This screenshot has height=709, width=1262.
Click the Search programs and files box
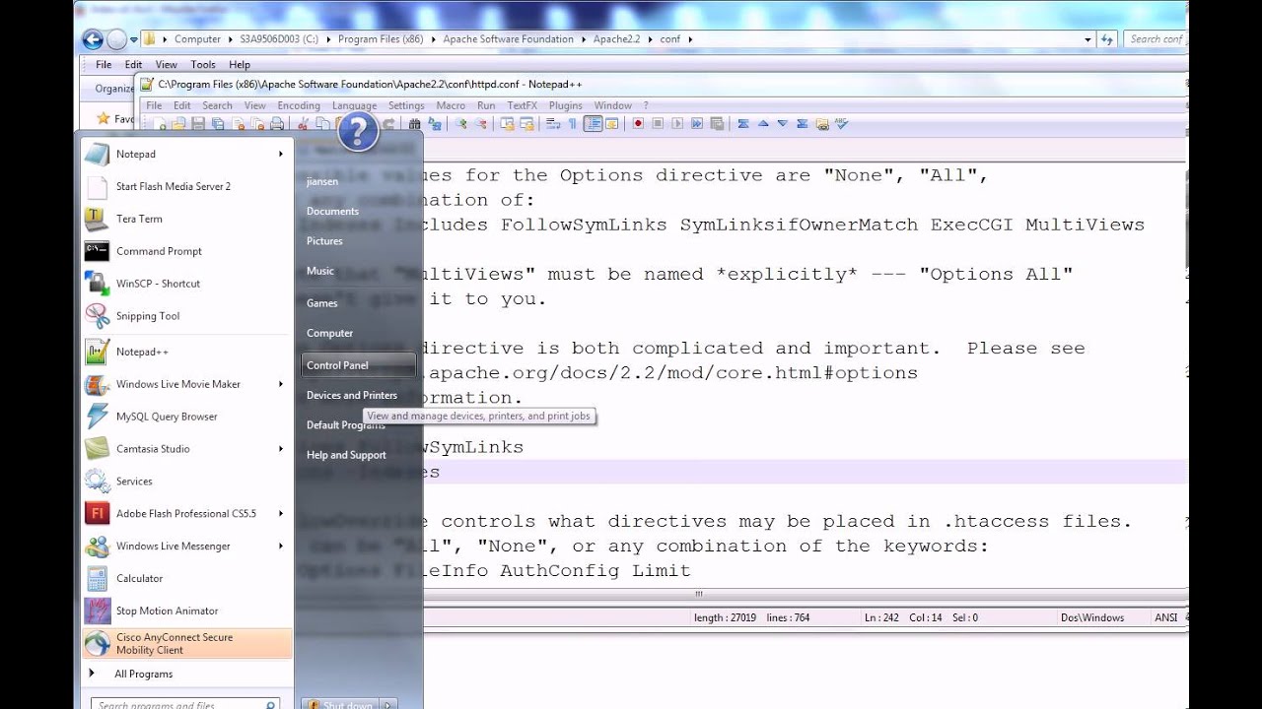coord(185,705)
